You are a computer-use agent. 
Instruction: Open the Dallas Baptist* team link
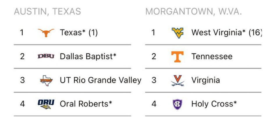[x=88, y=57]
